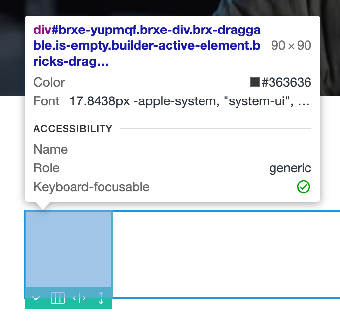Click the generic role value
340x331 pixels.
tap(290, 168)
